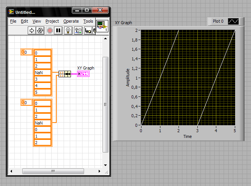Click the Y-axis maximum value 2
This screenshot has height=186, width=251.
[x=136, y=30]
